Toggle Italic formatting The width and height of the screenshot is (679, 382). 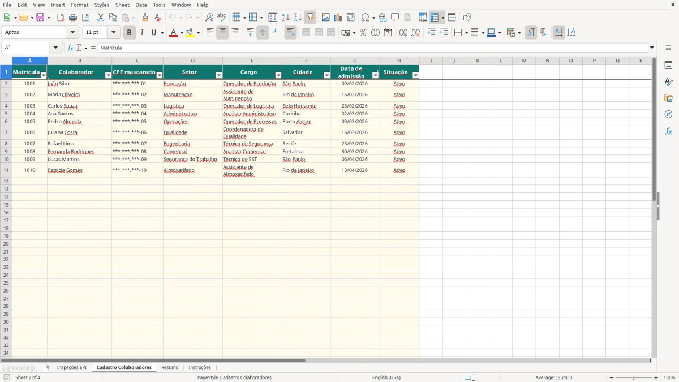142,33
